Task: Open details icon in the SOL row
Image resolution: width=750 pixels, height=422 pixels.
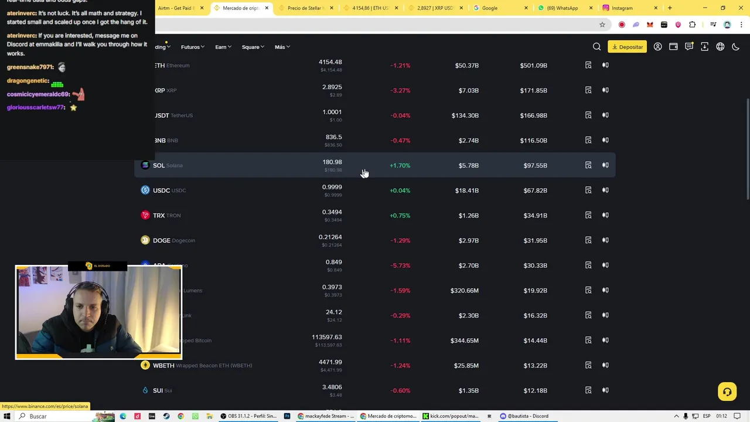Action: tap(588, 165)
